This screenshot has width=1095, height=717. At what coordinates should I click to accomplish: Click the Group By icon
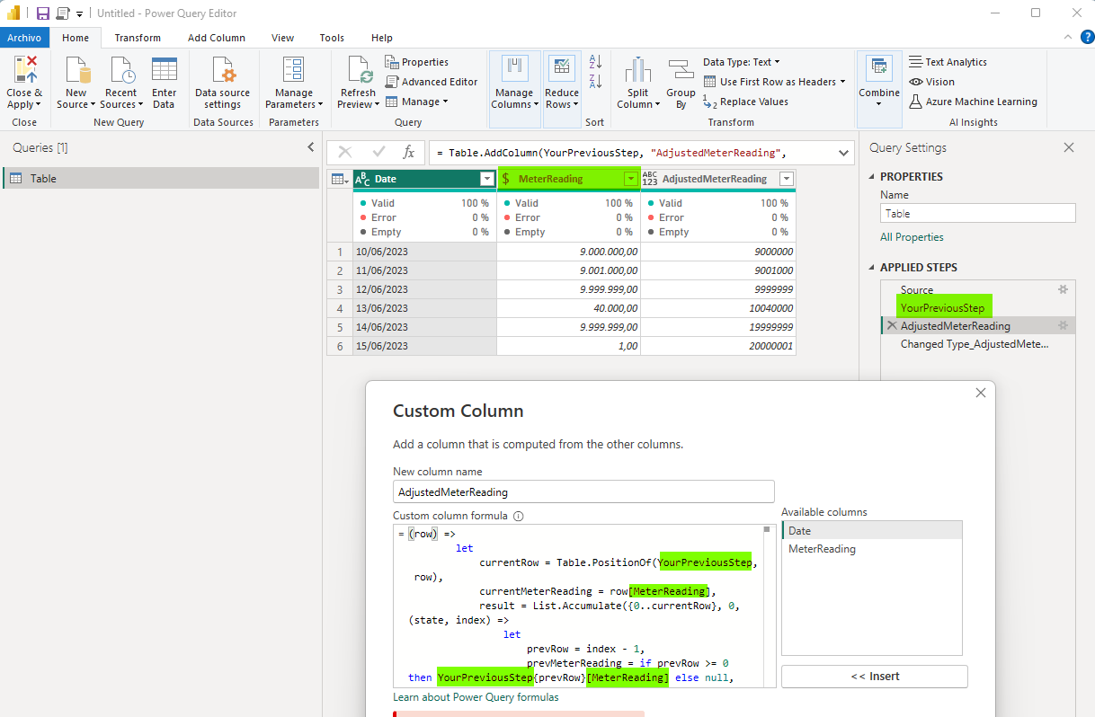(x=681, y=70)
